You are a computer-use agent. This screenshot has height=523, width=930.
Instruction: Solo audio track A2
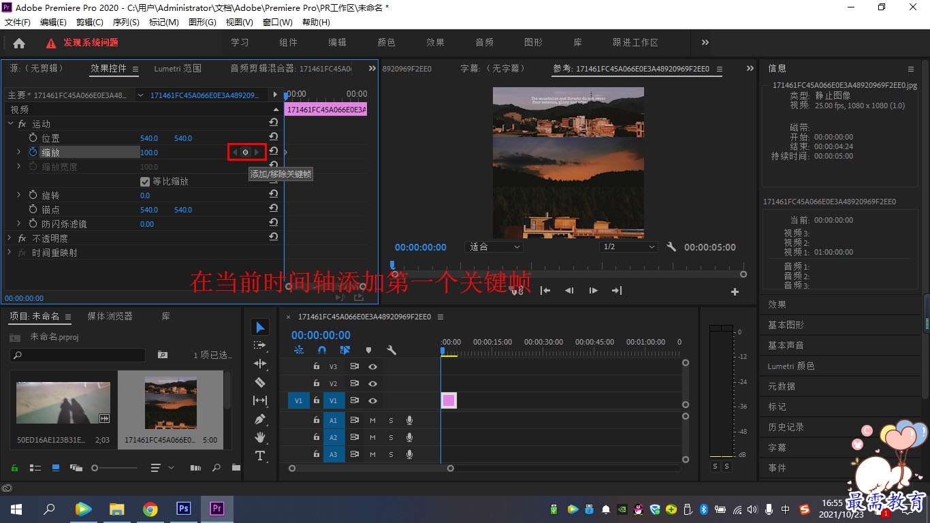391,437
